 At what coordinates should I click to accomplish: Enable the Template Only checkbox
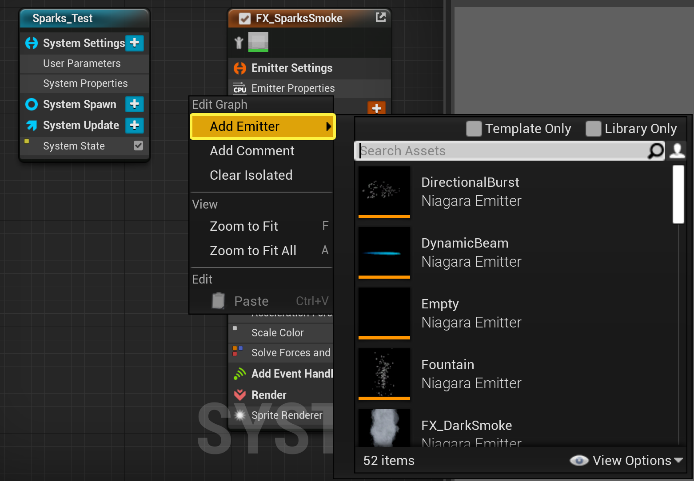[x=474, y=129]
